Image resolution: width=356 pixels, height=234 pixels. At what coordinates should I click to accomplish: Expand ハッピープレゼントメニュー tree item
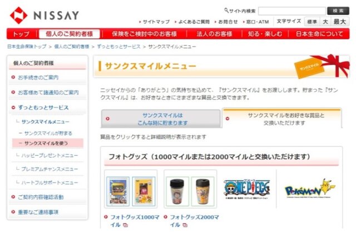tap(50, 155)
